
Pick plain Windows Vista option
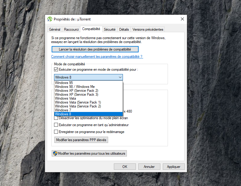[88, 98]
